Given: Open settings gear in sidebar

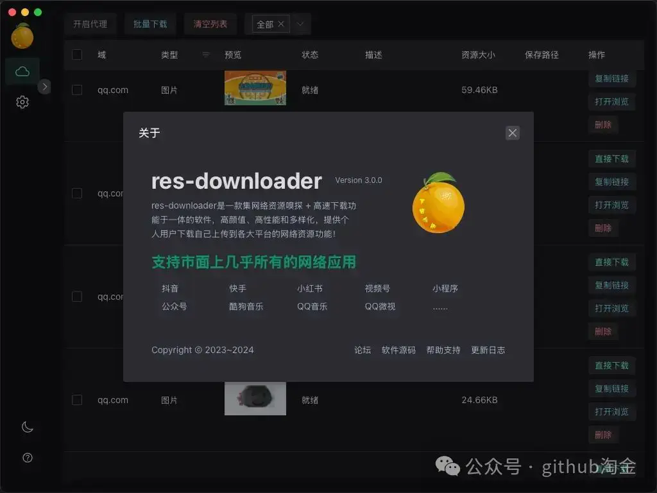Looking at the screenshot, I should point(22,102).
